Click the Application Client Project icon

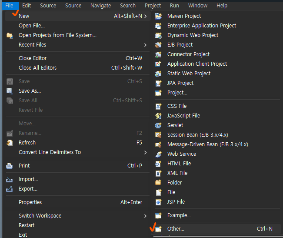click(158, 64)
